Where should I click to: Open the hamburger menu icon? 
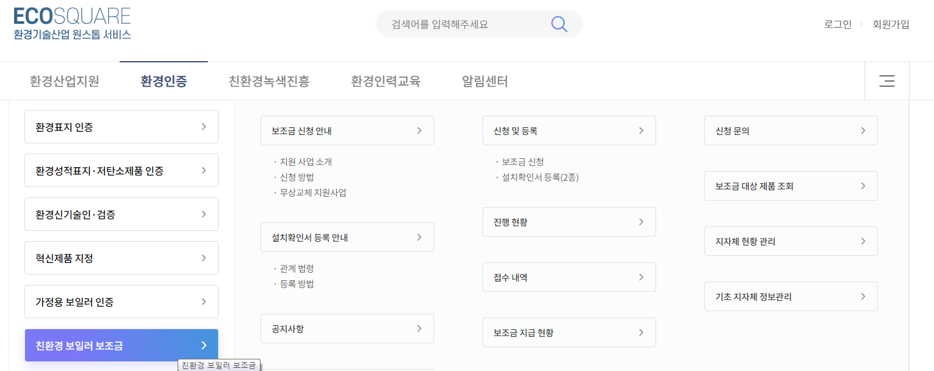click(x=887, y=81)
